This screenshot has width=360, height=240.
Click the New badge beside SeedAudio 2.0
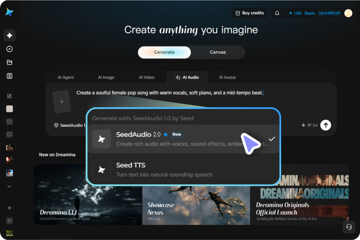177,134
